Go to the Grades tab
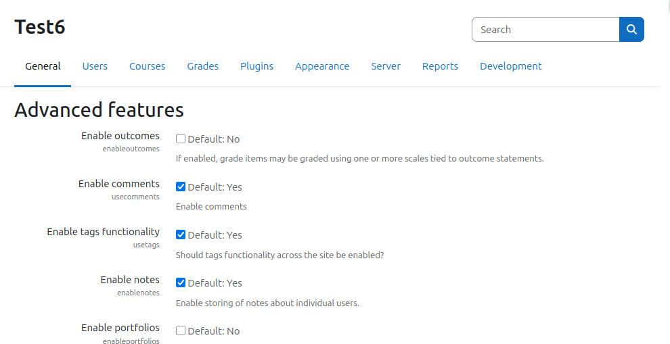The height and width of the screenshot is (344, 670). pyautogui.click(x=203, y=66)
